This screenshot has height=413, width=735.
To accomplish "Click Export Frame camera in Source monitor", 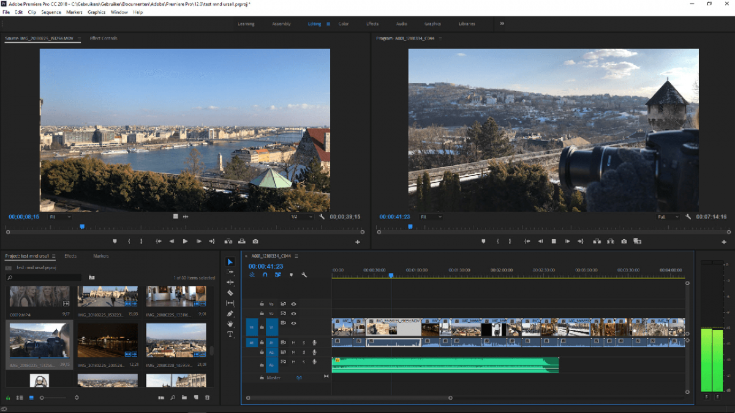I will tap(255, 242).
